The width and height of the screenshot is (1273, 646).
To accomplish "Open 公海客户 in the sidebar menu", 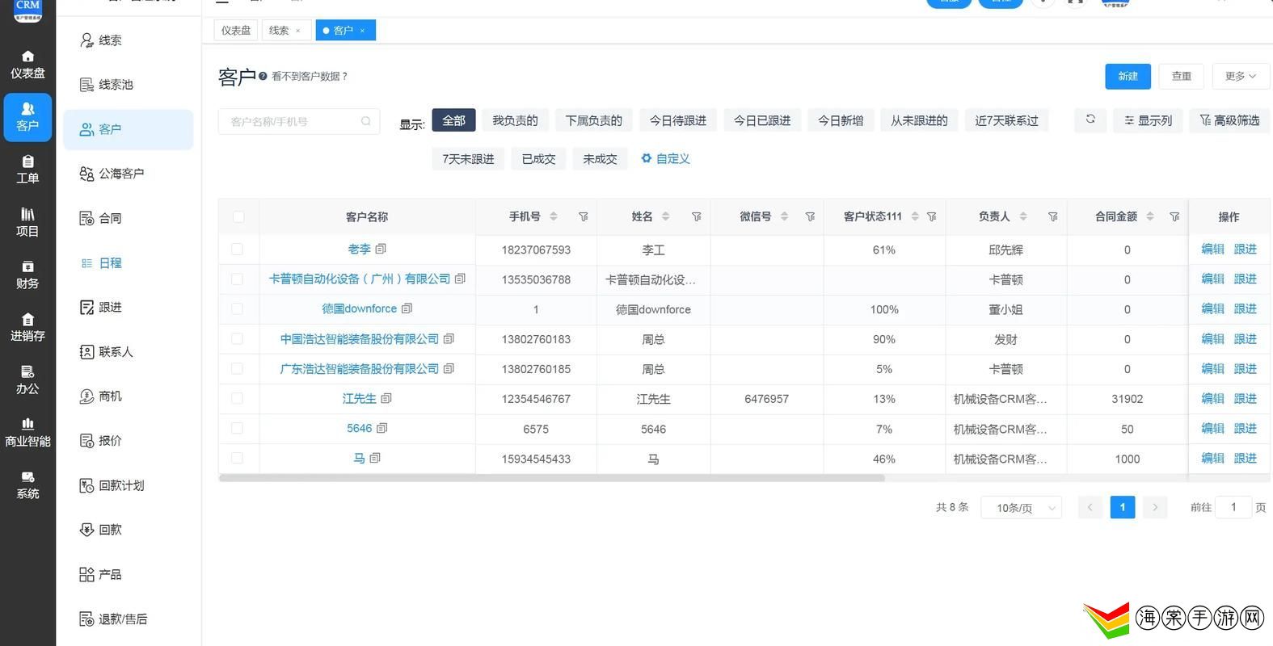I will [x=129, y=174].
